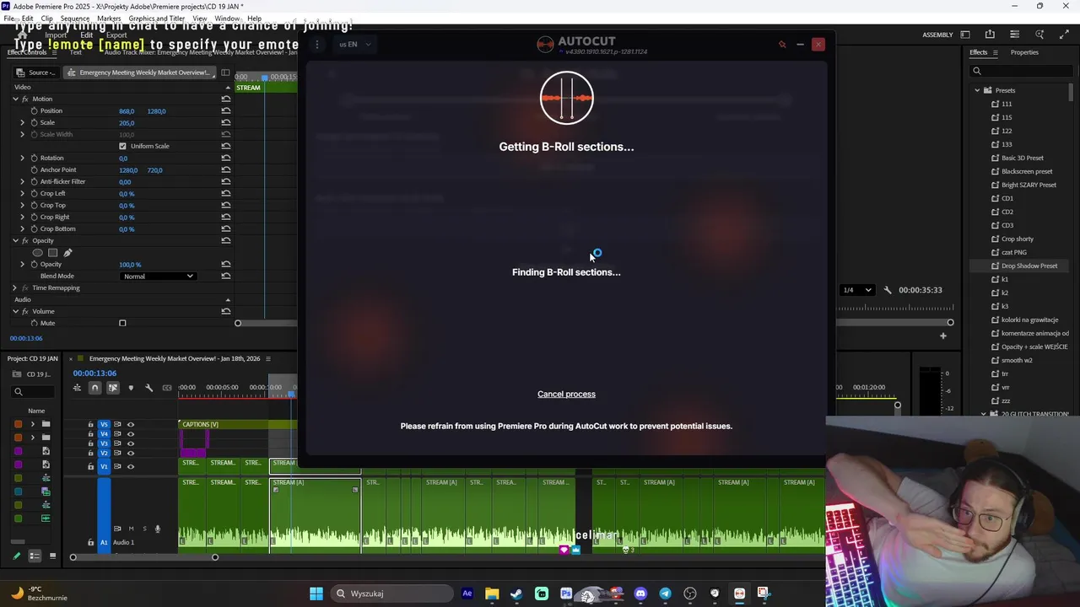Switch Project panel to Icon View
Image resolution: width=1080 pixels, height=607 pixels.
(x=52, y=556)
